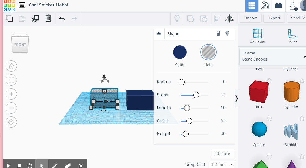Viewport: 306px width, 168px height.
Task: Adjust the Steps slider handle
Action: point(196,95)
